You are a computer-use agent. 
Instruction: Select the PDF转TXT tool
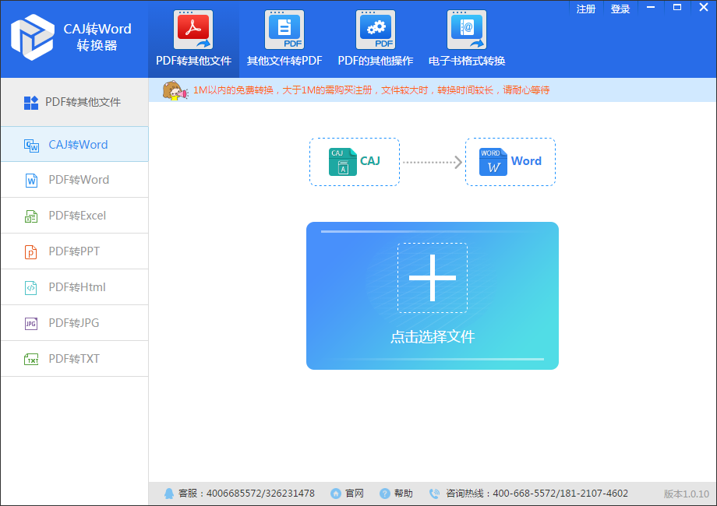pyautogui.click(x=74, y=359)
